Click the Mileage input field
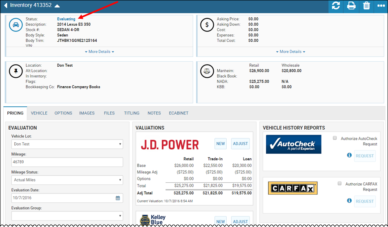388x227 pixels. [67, 162]
